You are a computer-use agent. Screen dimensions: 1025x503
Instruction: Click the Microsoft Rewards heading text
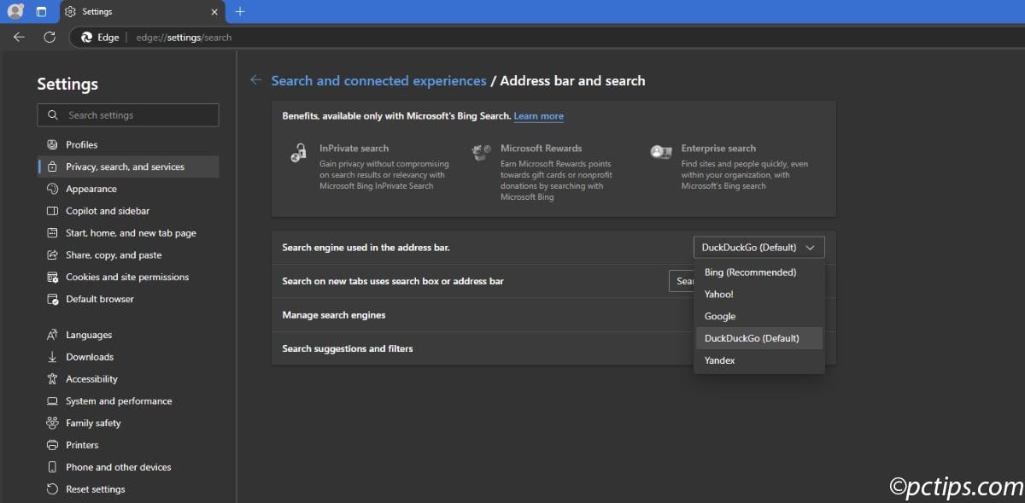tap(541, 149)
